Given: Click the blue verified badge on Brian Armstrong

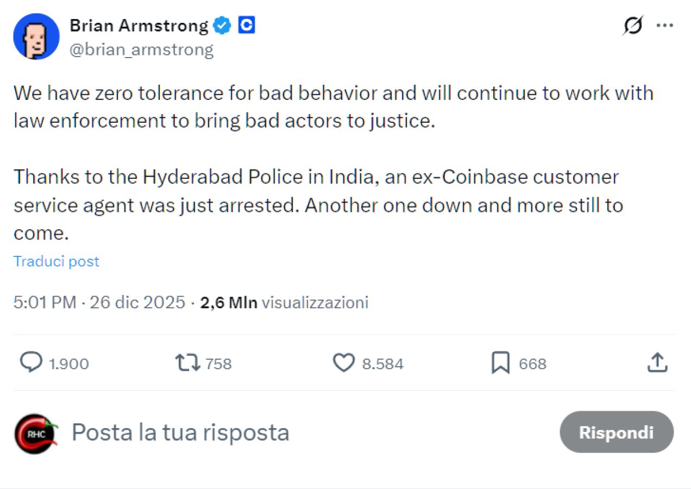Looking at the screenshot, I should click(222, 25).
